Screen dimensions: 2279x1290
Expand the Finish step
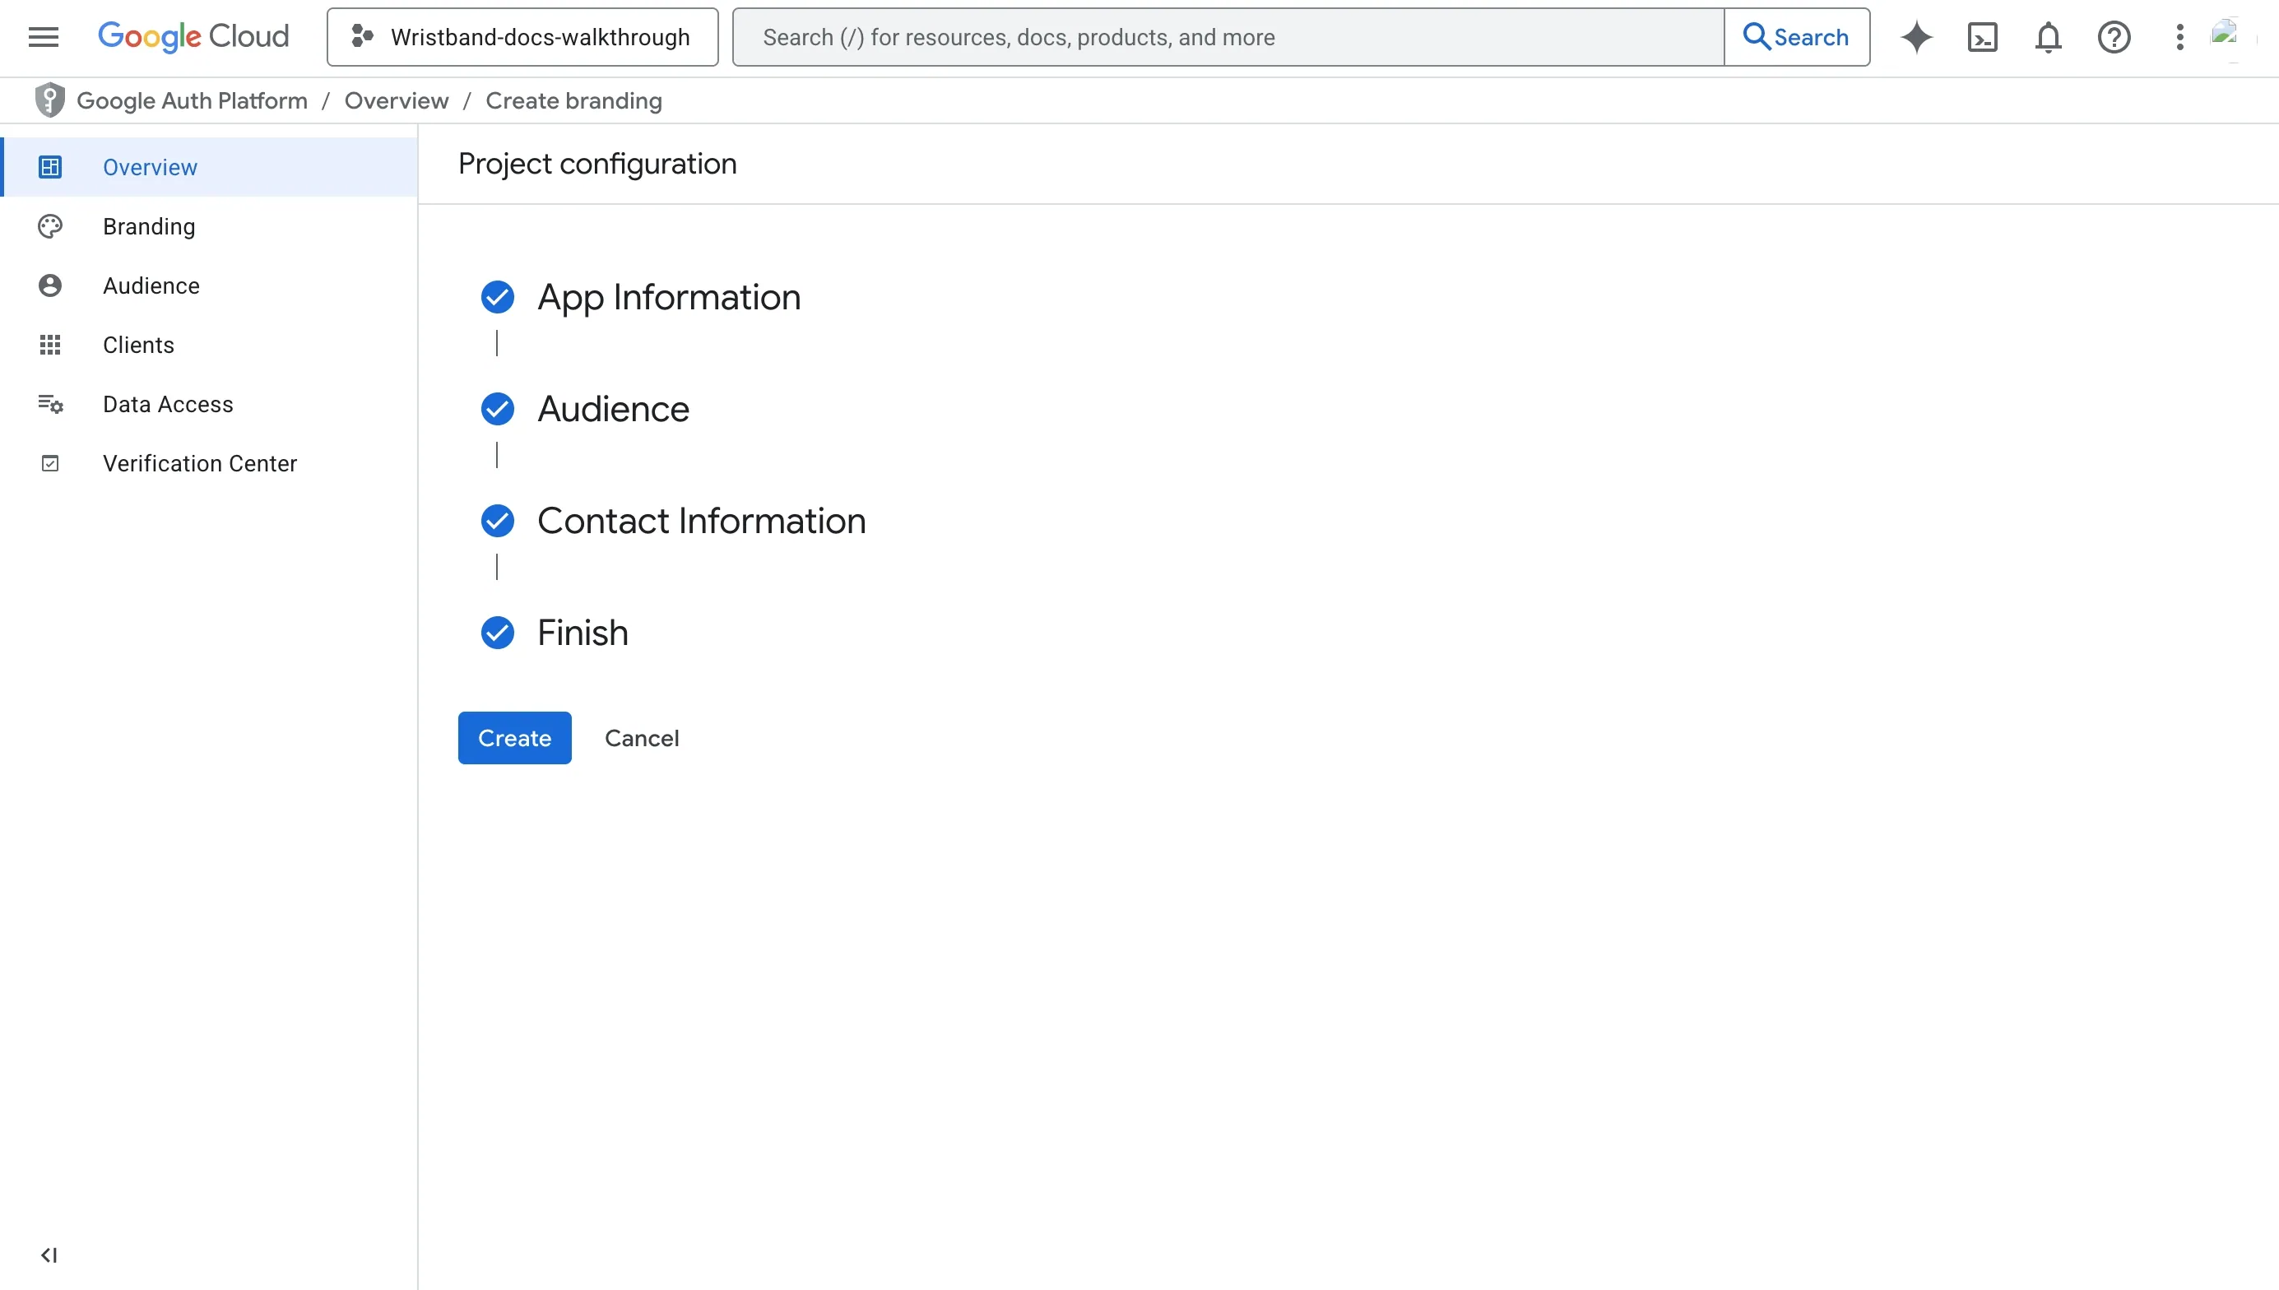tap(583, 633)
